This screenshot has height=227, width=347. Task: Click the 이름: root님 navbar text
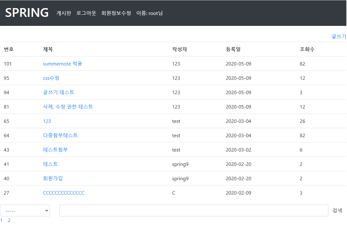[149, 13]
